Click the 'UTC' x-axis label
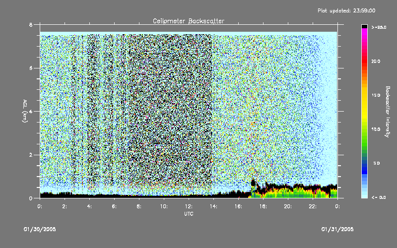The width and height of the screenshot is (397, 248). (x=189, y=214)
